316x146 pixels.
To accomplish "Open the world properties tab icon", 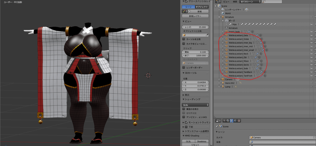I will (235, 121).
